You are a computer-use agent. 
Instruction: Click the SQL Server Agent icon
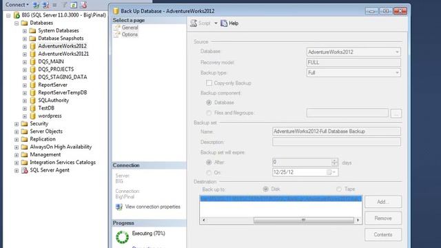click(25, 170)
